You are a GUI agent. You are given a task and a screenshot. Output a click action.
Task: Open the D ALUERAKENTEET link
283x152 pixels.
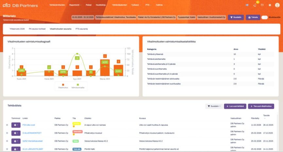32,133
